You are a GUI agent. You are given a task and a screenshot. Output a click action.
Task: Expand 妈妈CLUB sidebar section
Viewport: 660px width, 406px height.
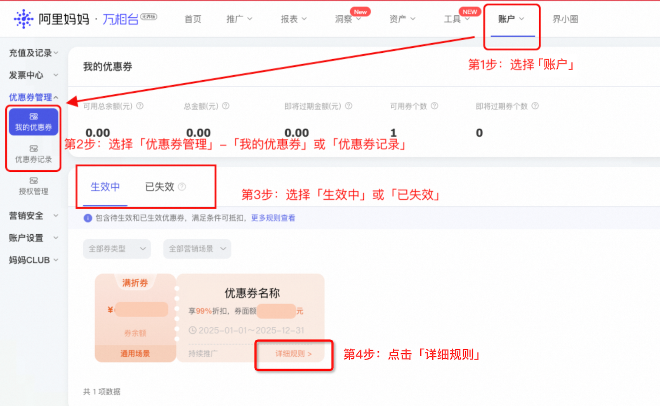point(34,260)
